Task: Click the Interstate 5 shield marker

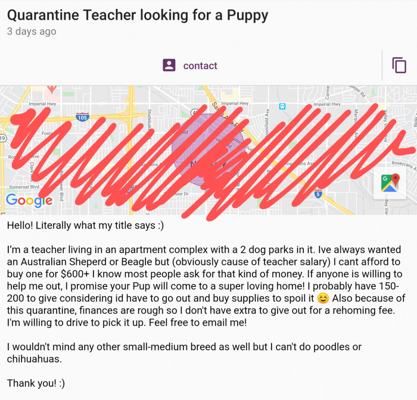Action: tap(318, 193)
